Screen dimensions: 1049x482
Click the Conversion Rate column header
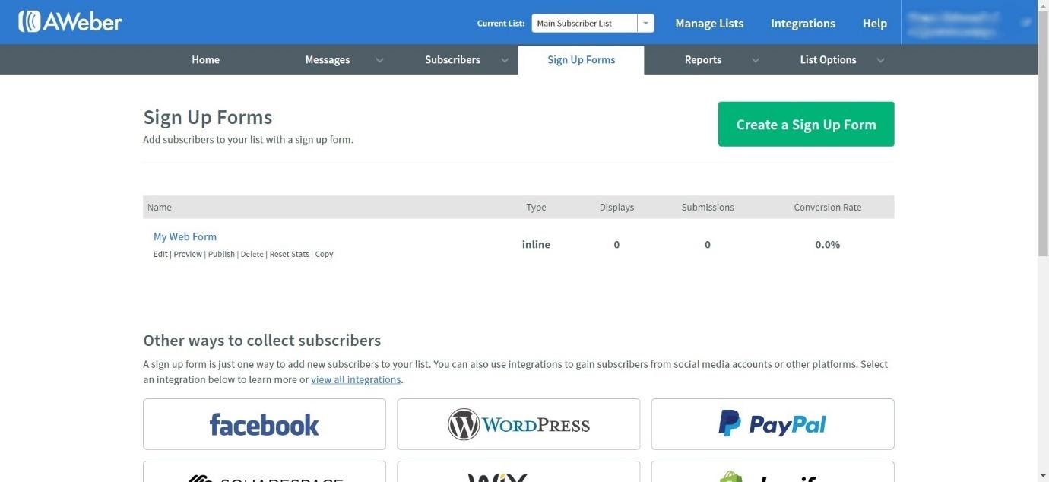[828, 207]
